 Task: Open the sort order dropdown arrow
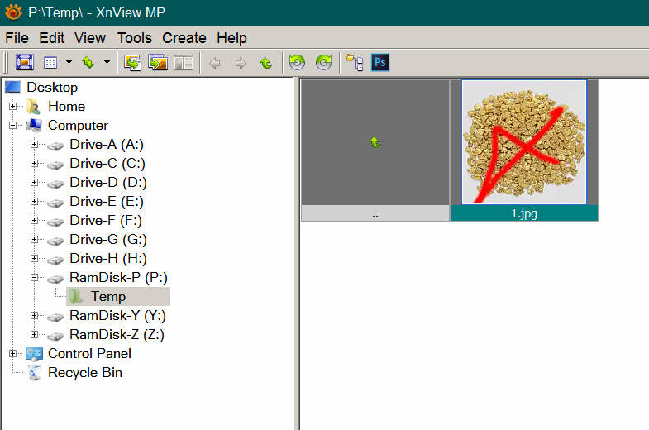pyautogui.click(x=107, y=62)
